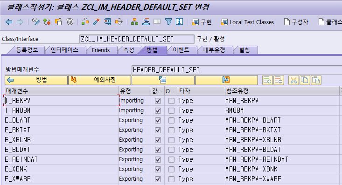
Task: Click the source code button beside 예외사항
Action: click(x=163, y=80)
